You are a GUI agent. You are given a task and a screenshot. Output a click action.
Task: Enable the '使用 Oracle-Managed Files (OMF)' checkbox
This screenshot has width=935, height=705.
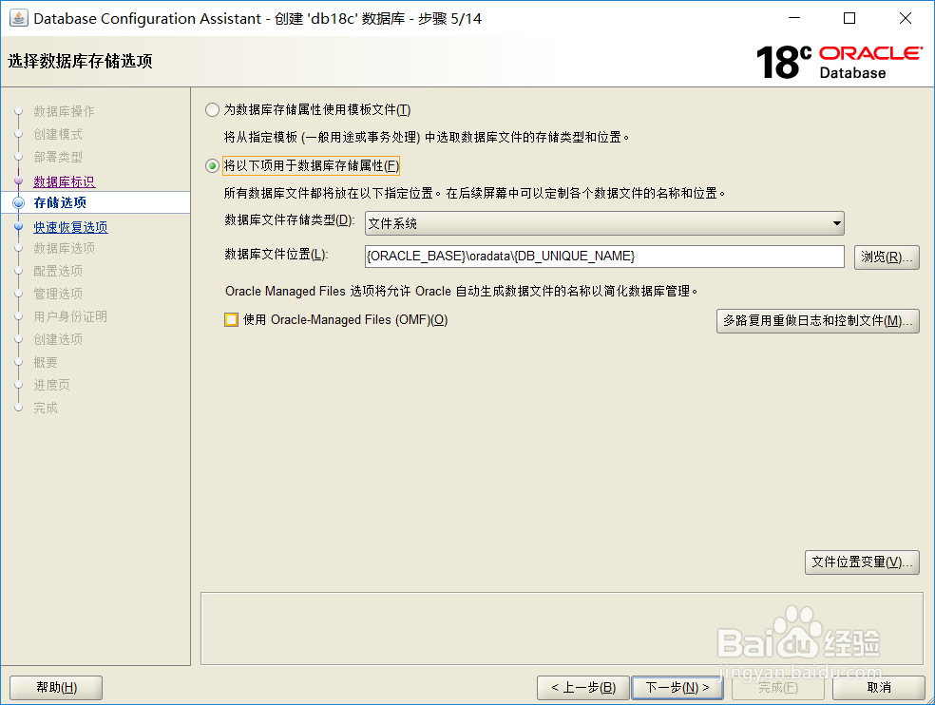coord(229,320)
